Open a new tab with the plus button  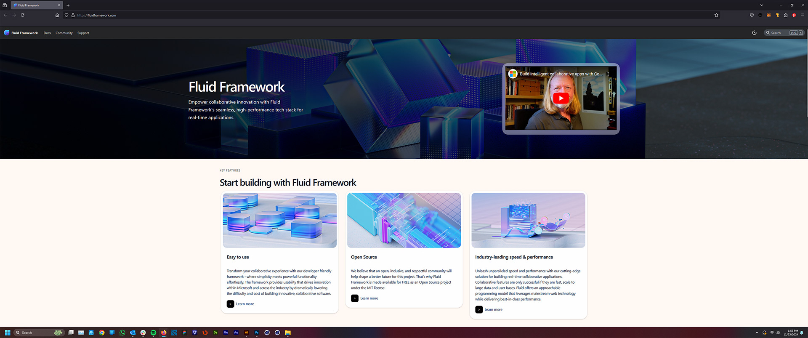(x=68, y=5)
